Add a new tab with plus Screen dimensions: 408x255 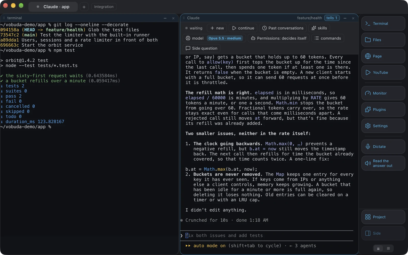(84, 7)
